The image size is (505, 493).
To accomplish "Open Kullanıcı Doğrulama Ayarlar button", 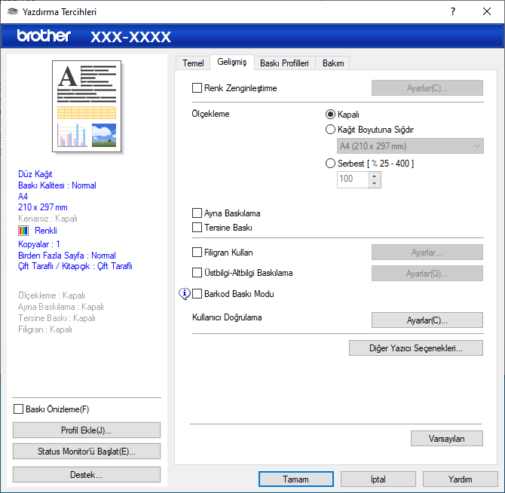I will point(427,320).
